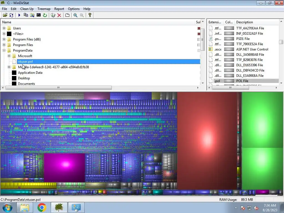Viewport: 284px width, 213px height.
Task: Open Windows Explorer from the taskbar
Action: (25, 207)
